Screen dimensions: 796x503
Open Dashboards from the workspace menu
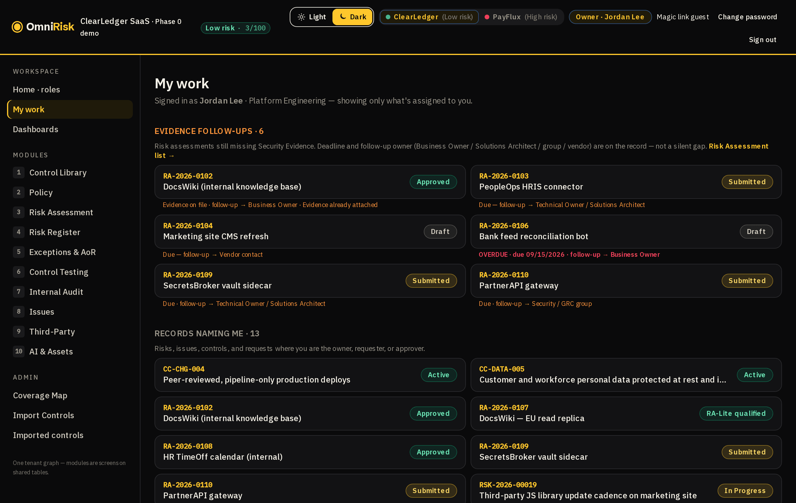click(70, 129)
